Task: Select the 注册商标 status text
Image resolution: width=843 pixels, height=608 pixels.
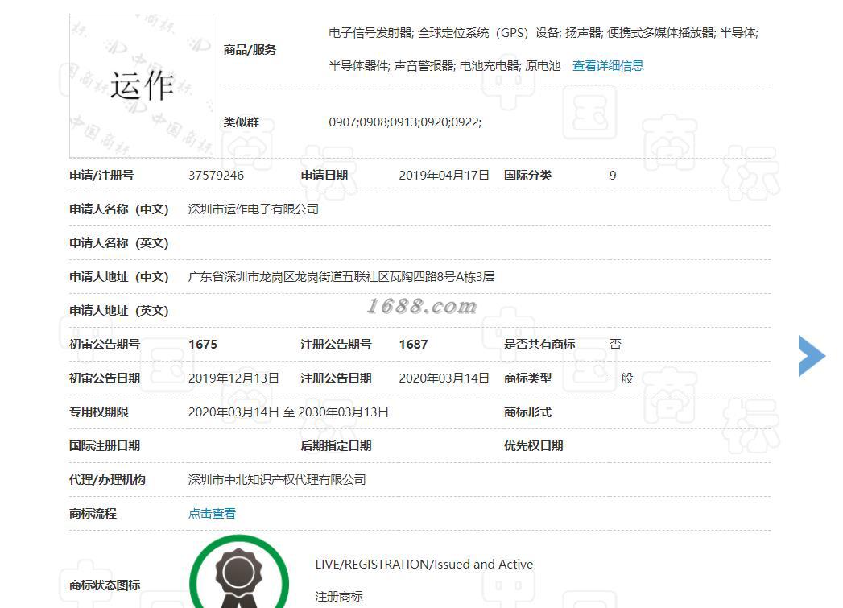Action: 339,596
